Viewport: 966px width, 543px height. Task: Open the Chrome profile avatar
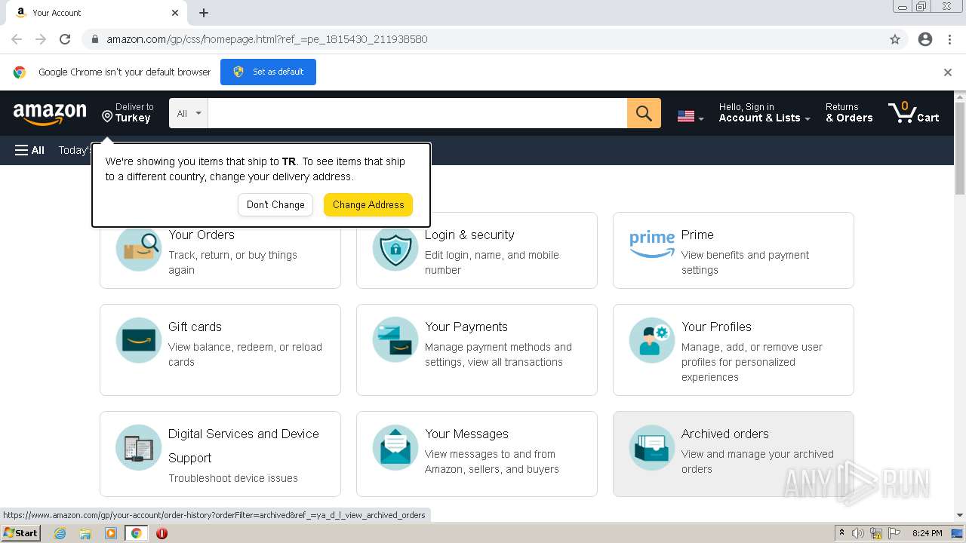pos(925,39)
